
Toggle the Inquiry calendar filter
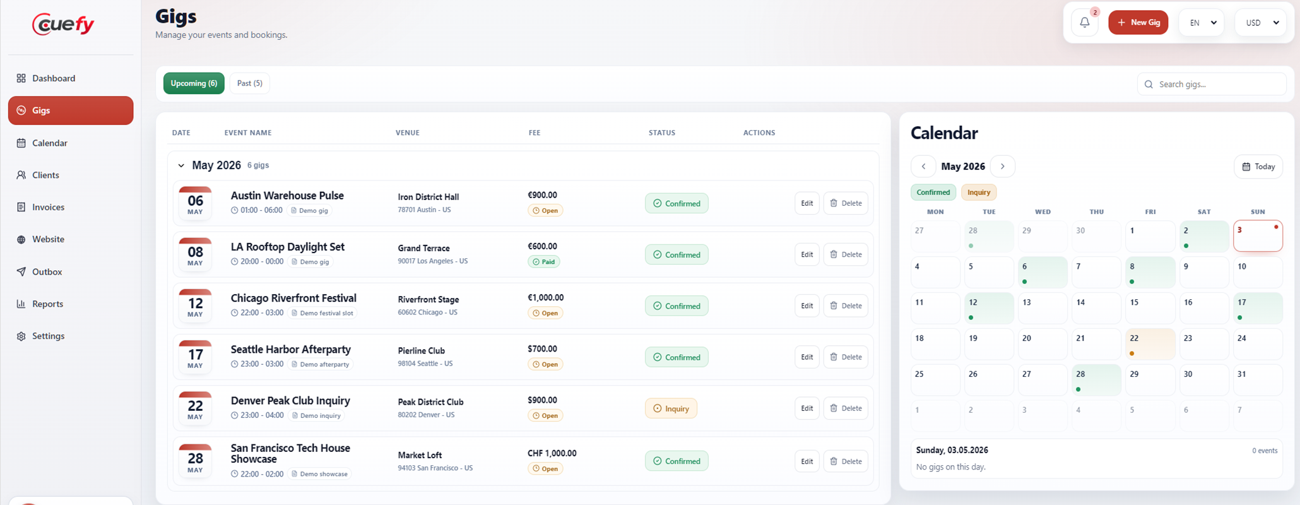pos(979,193)
